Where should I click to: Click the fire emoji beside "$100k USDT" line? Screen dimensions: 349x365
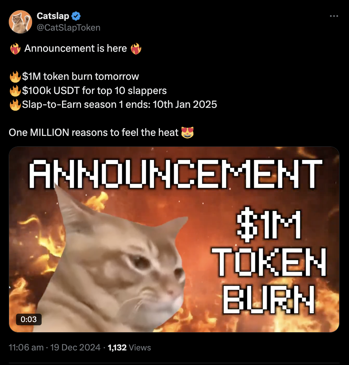coord(15,91)
